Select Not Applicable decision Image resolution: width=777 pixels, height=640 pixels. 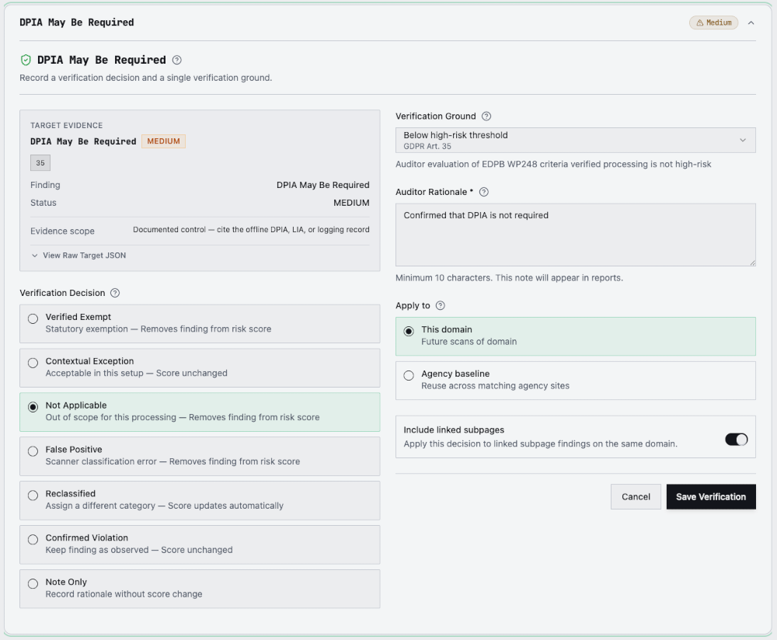pyautogui.click(x=200, y=412)
